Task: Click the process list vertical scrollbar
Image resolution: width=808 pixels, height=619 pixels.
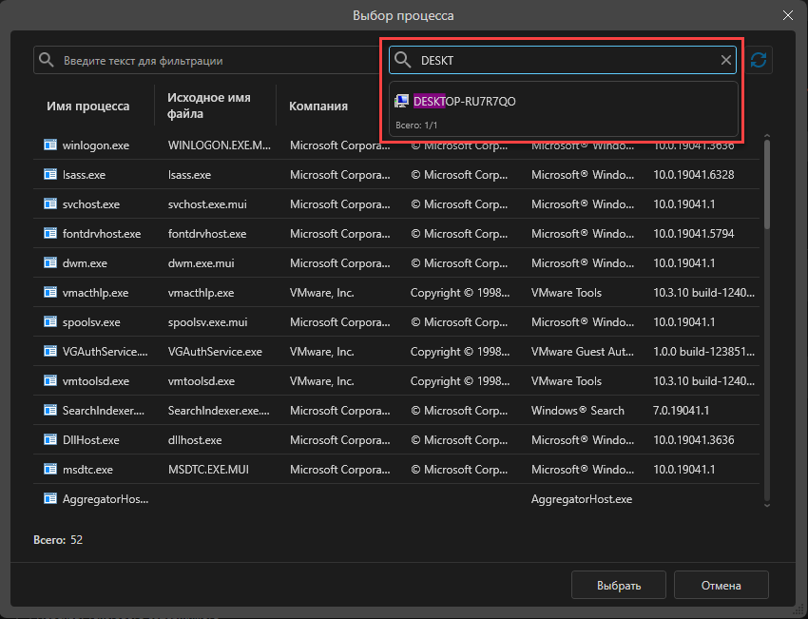Action: pyautogui.click(x=766, y=185)
